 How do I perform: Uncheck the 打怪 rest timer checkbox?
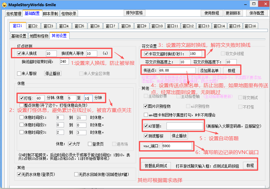[x=21, y=98]
